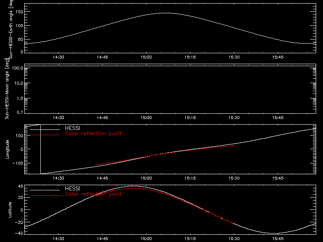Click 15:15 label under the Latitude plot

coord(190,239)
